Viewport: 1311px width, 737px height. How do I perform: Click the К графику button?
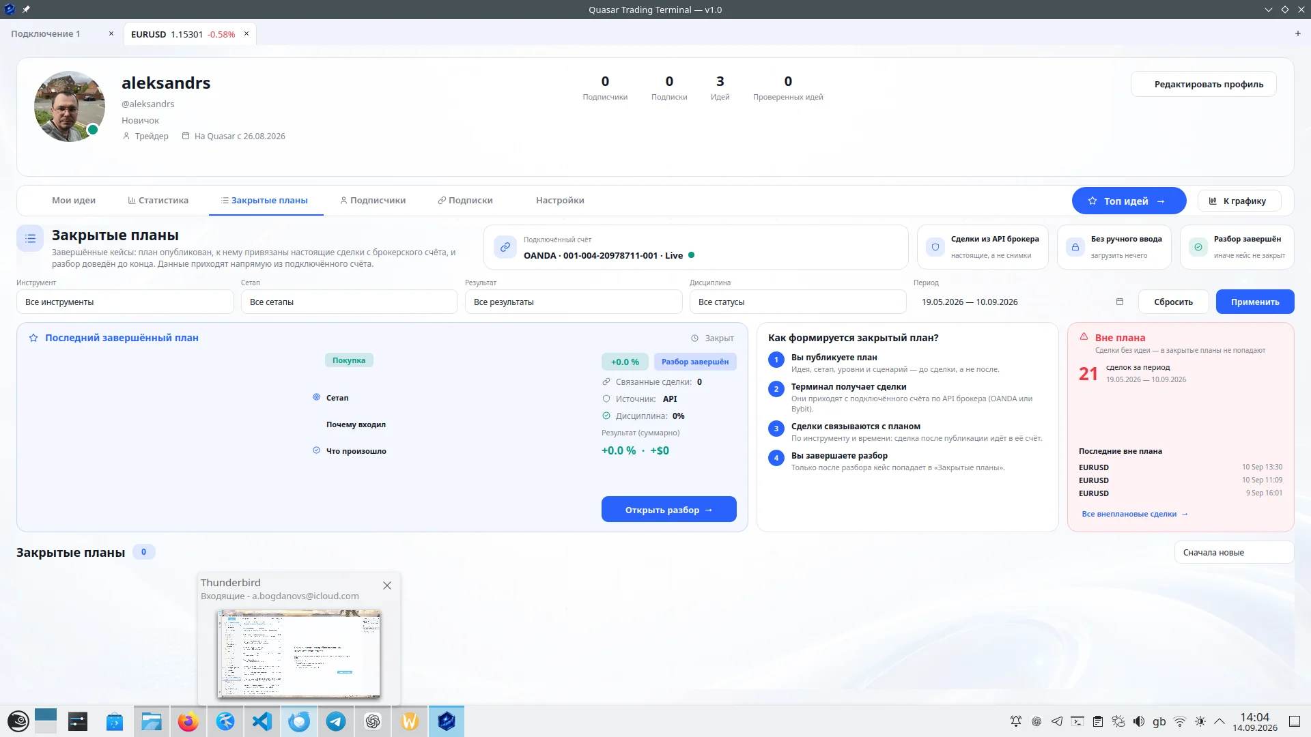coord(1239,201)
